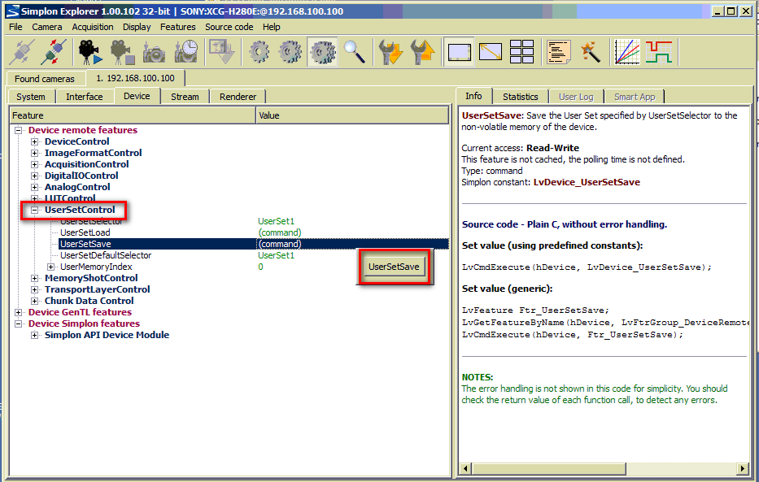The height and width of the screenshot is (482, 759).
Task: Select the four-pane tile layout icon
Action: [521, 52]
